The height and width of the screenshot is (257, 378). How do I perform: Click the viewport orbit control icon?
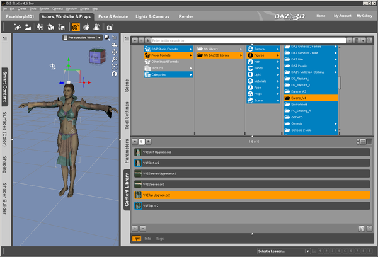[x=114, y=45]
